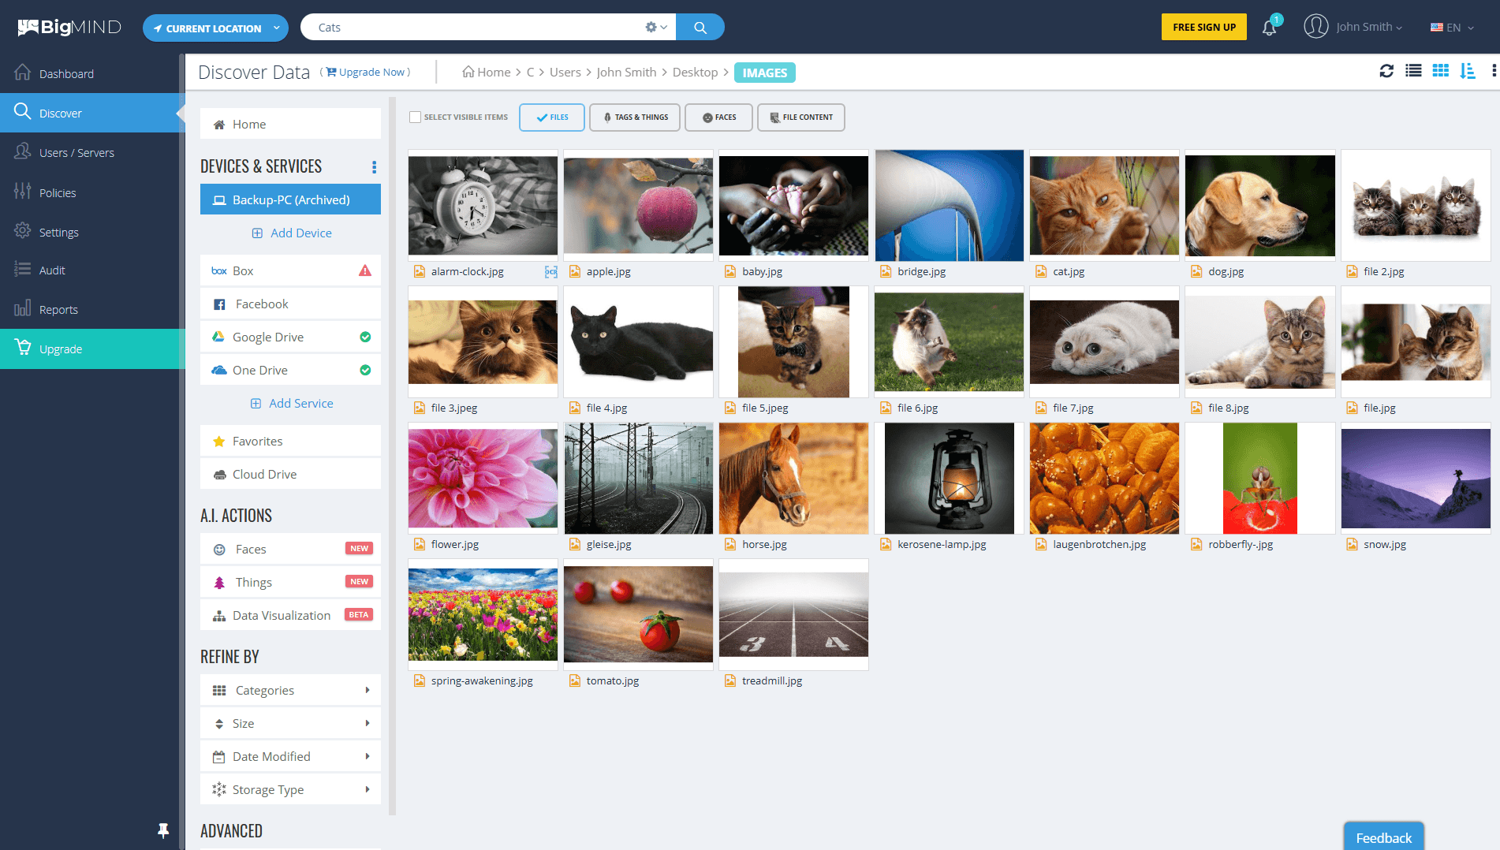Select the Images breadcrumb tab
Screen dimensions: 1500x850
pyautogui.click(x=763, y=72)
